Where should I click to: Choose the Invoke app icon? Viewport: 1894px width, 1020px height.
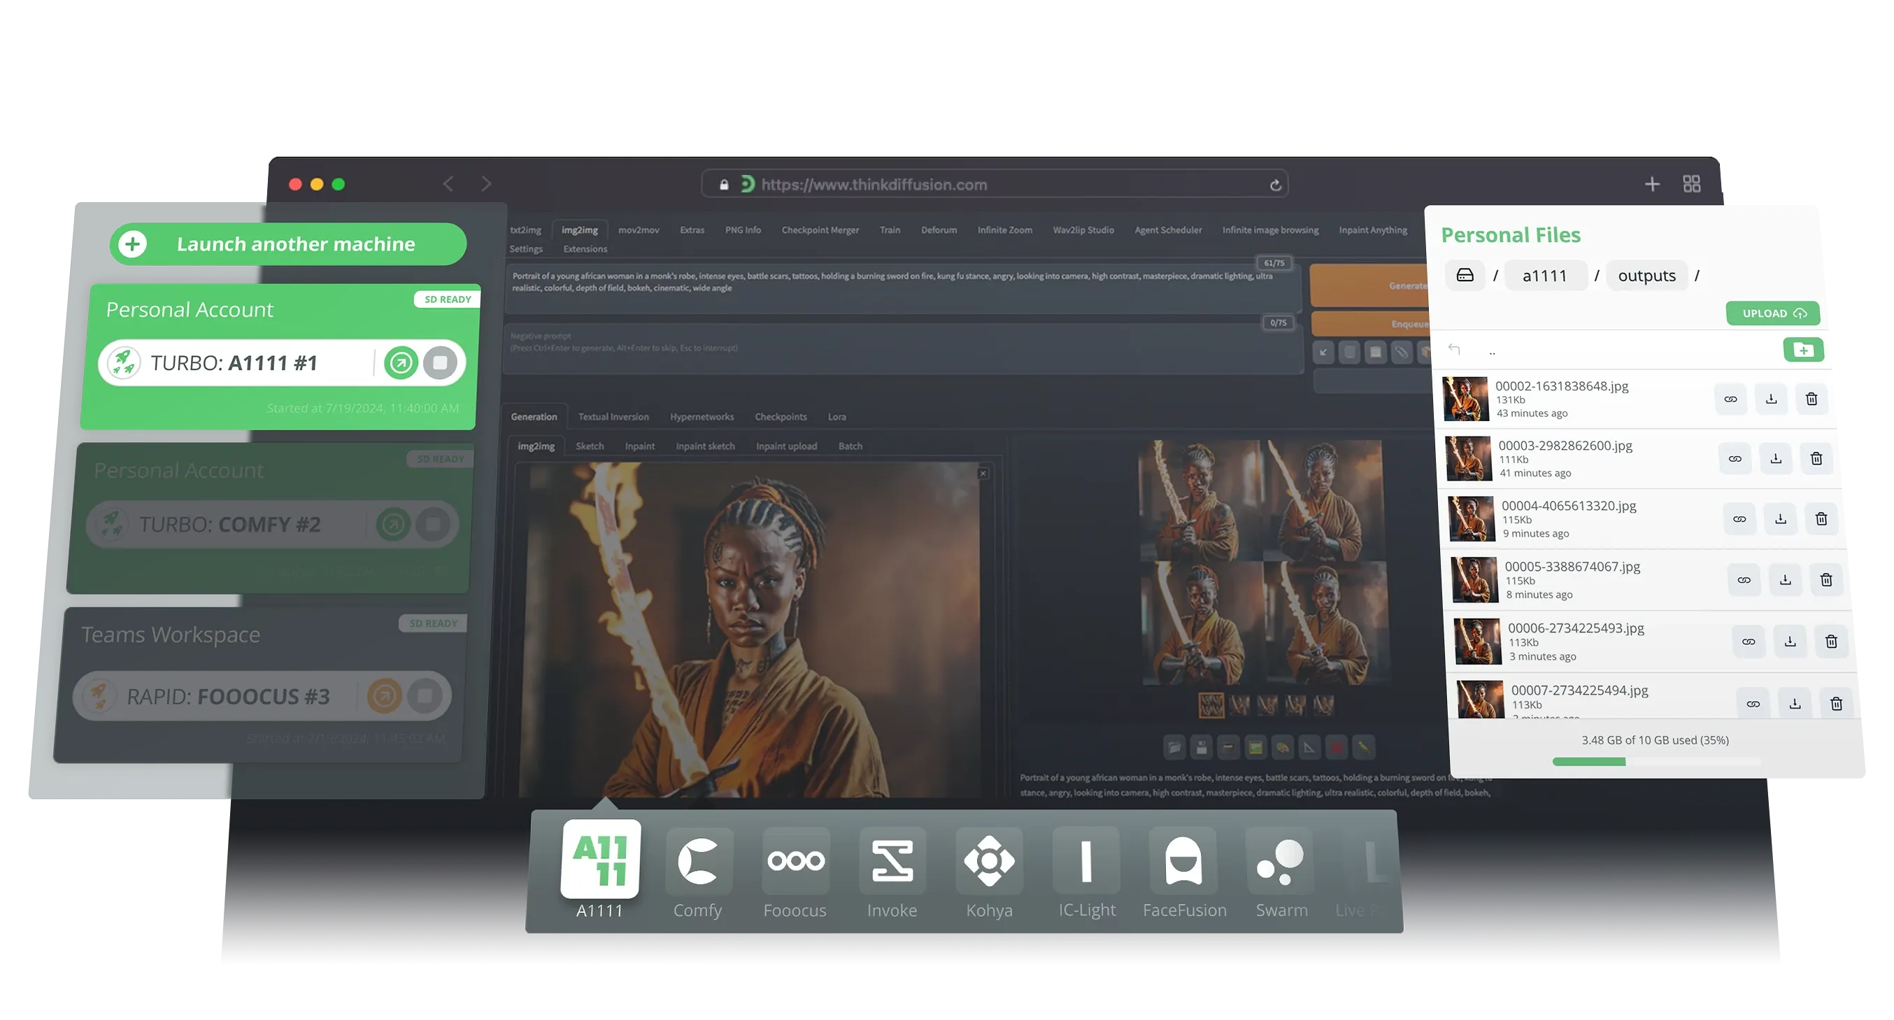pos(892,861)
